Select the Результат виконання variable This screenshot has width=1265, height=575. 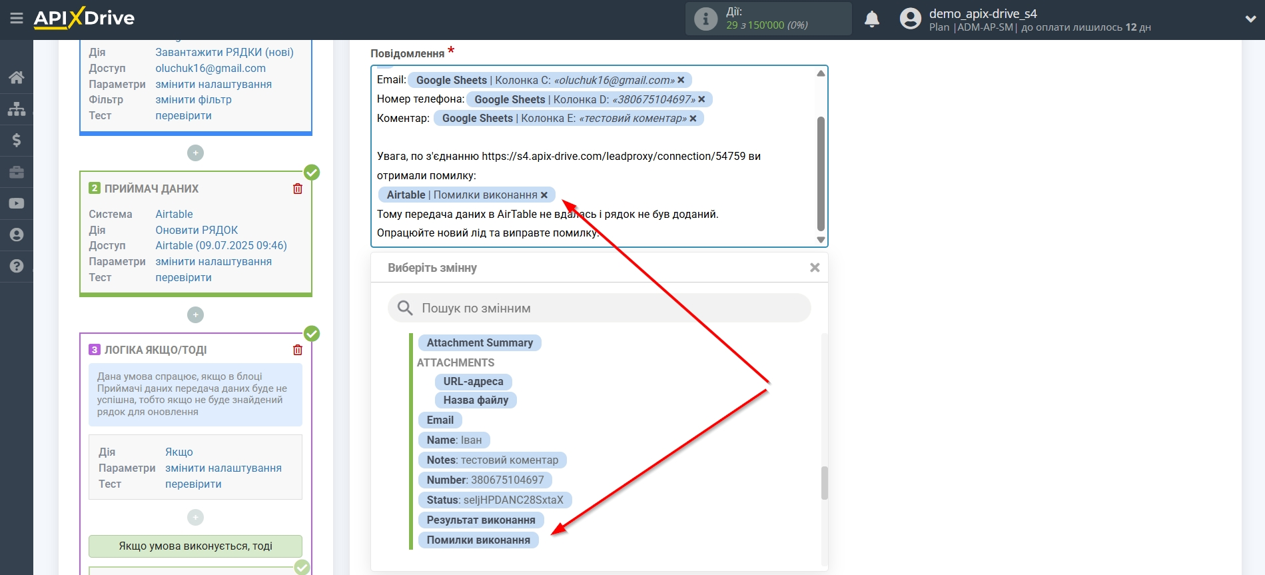point(481,520)
